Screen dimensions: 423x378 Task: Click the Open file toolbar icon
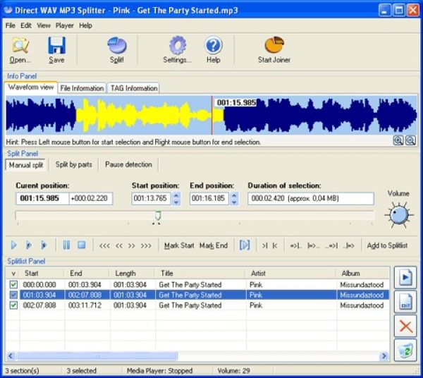pyautogui.click(x=20, y=47)
